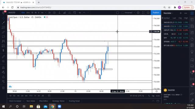Select GBPJPY row in watchlist
Screen dimensions: 195x109
click(175, 30)
